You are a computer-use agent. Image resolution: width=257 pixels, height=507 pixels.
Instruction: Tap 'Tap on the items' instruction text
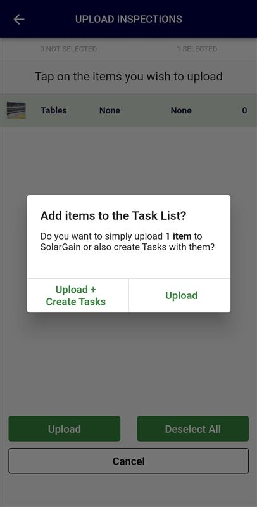point(128,77)
